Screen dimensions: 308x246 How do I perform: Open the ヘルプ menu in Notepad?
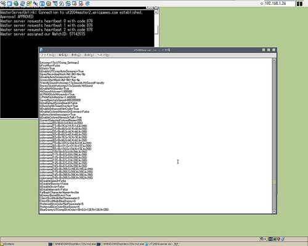(x=103, y=55)
